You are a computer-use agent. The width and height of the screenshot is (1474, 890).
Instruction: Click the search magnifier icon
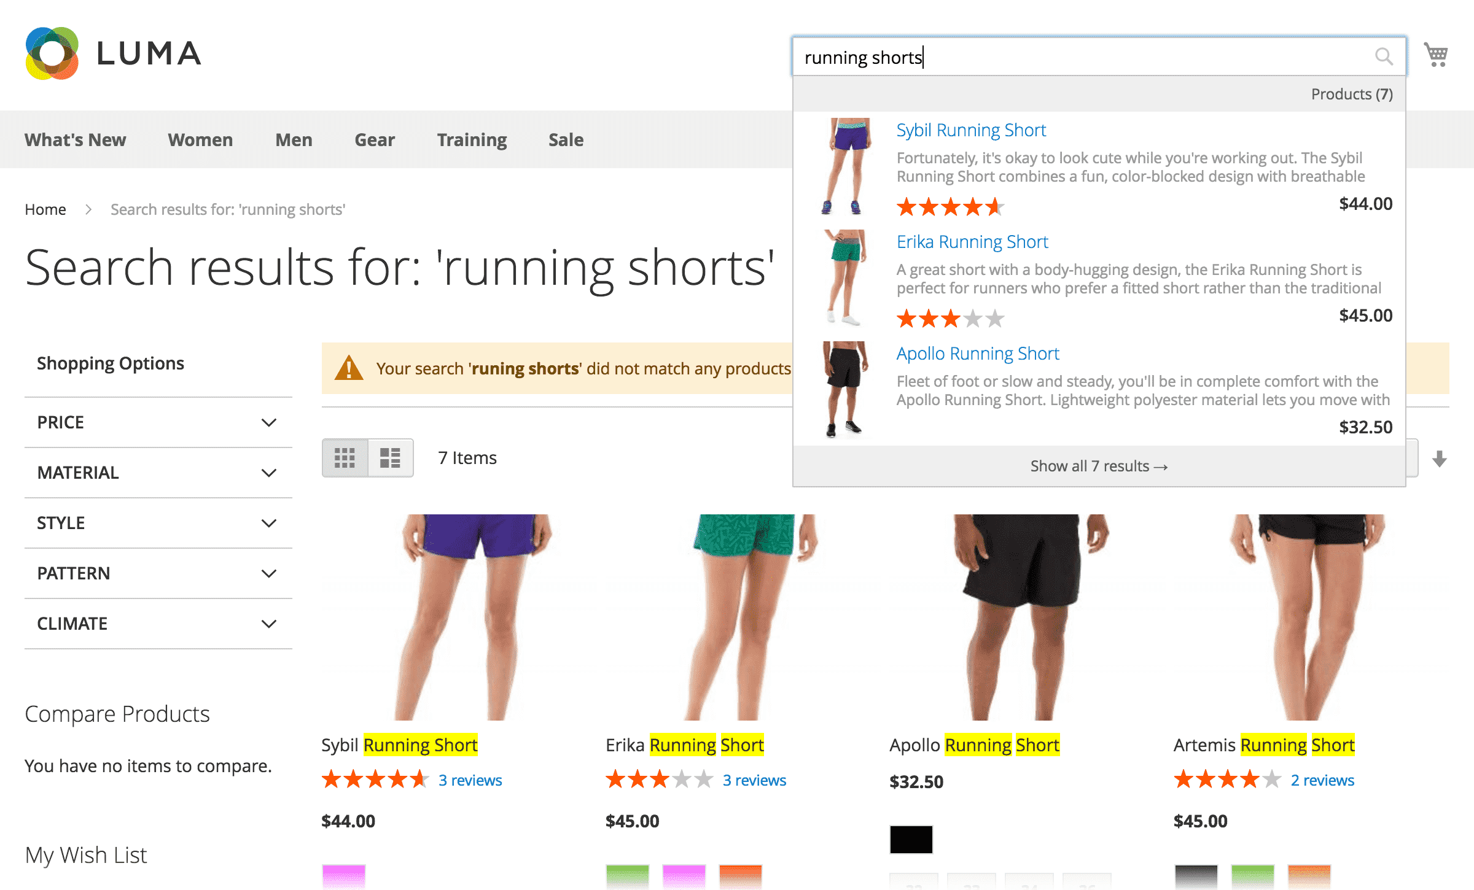pos(1384,56)
